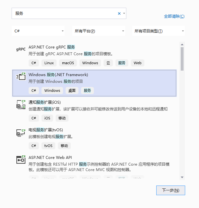Screen dimensions: 199x208
Task: Click the 通知服务扩展(iOS) template icon
Action: click(21, 105)
